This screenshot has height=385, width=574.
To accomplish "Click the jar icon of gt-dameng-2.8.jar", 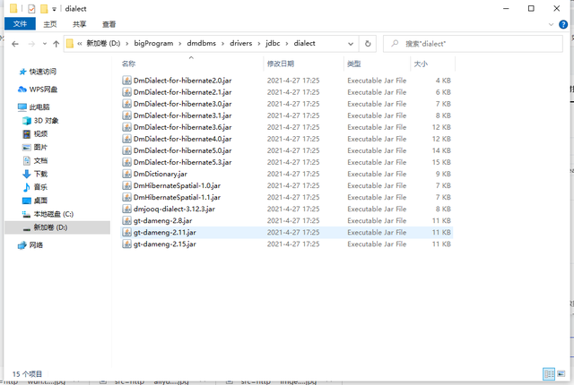I will coord(126,220).
